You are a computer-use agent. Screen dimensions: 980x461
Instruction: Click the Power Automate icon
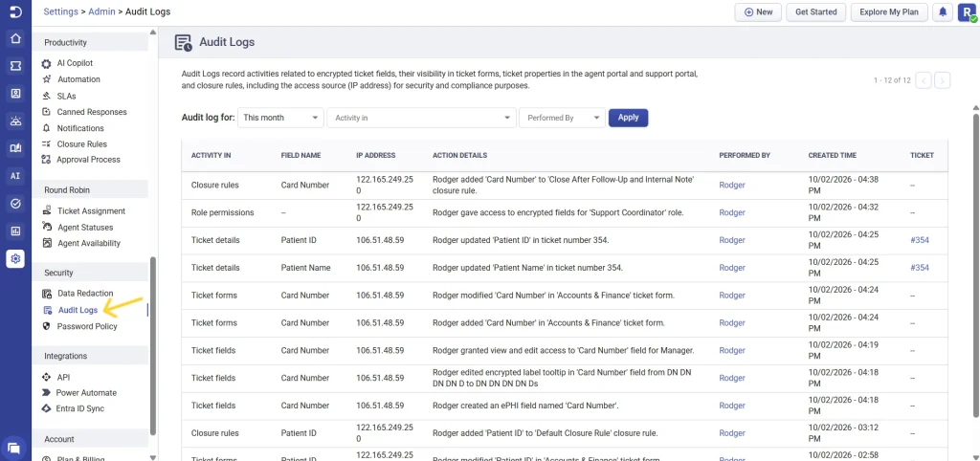point(46,393)
